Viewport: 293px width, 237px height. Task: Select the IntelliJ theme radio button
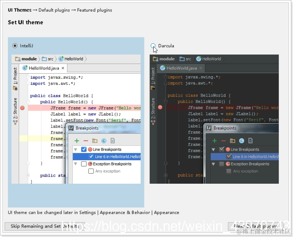pyautogui.click(x=15, y=45)
